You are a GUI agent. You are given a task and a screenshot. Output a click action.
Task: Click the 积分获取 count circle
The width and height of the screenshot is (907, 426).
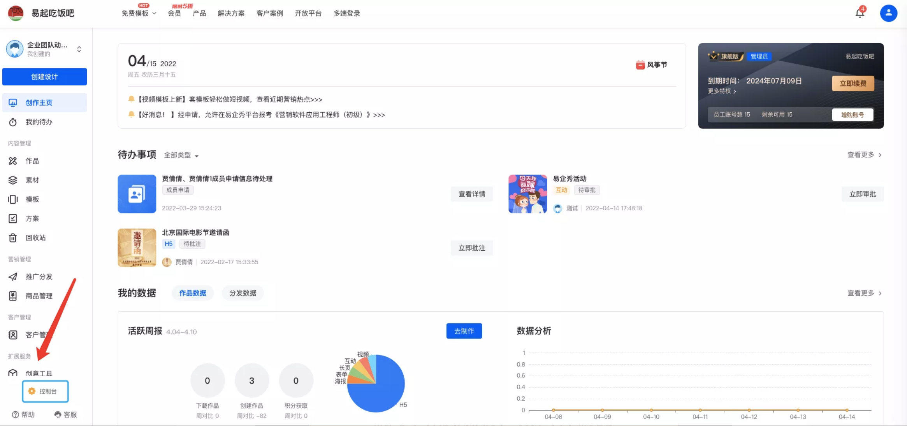pos(296,381)
